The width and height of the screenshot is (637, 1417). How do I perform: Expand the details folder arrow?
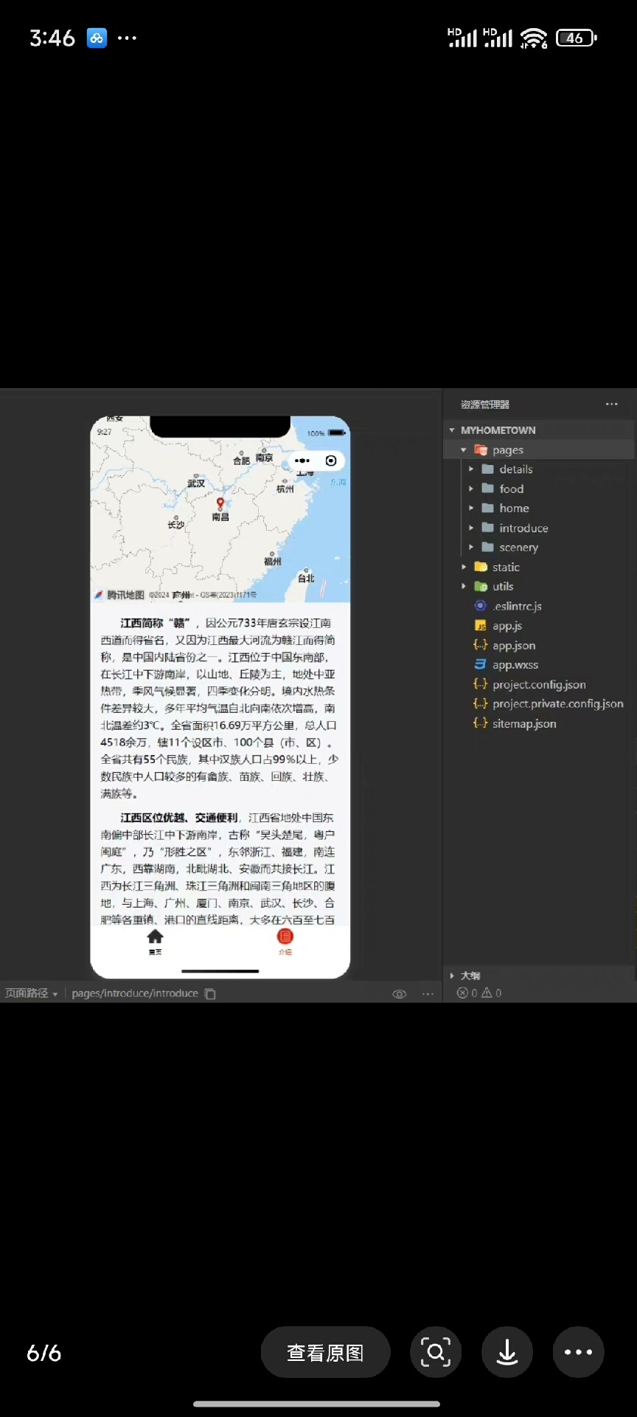point(471,469)
